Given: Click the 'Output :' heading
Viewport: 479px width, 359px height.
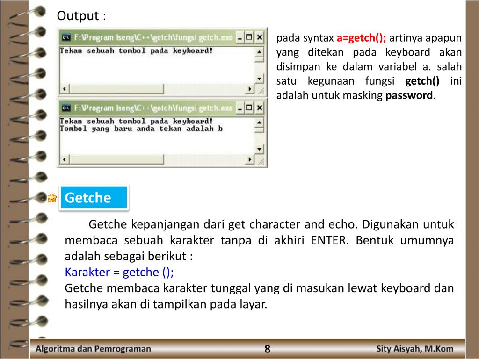Looking at the screenshot, I should [81, 16].
